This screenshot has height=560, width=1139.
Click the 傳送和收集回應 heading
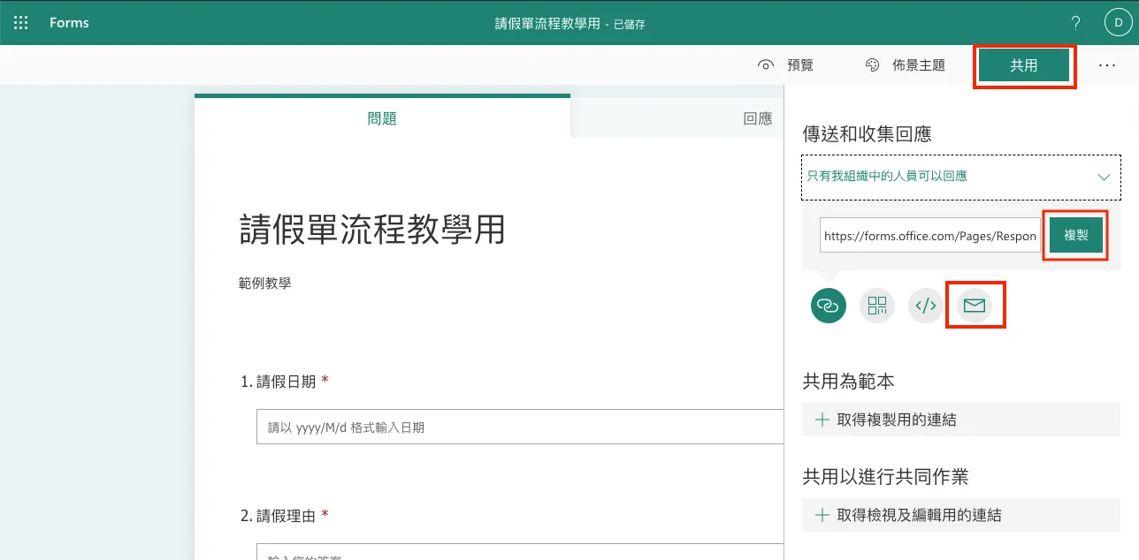click(867, 133)
